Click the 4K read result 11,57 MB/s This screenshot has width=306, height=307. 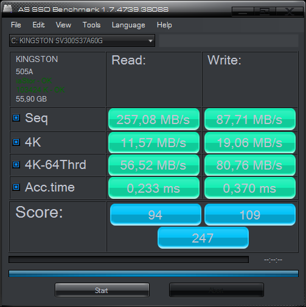(x=154, y=143)
